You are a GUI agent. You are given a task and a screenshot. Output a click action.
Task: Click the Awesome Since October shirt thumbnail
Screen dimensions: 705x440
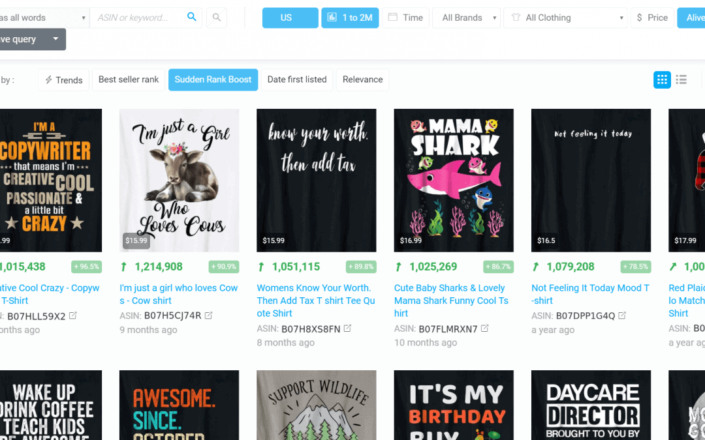click(180, 405)
